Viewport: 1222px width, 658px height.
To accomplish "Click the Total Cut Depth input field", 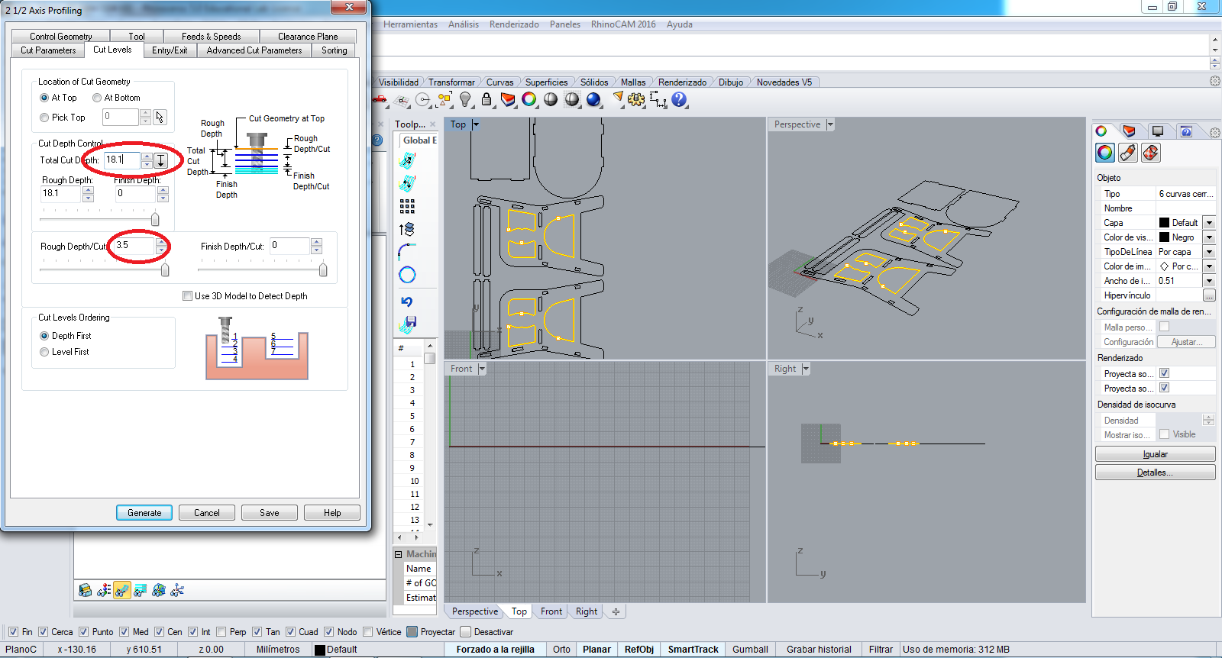I will pyautogui.click(x=122, y=160).
